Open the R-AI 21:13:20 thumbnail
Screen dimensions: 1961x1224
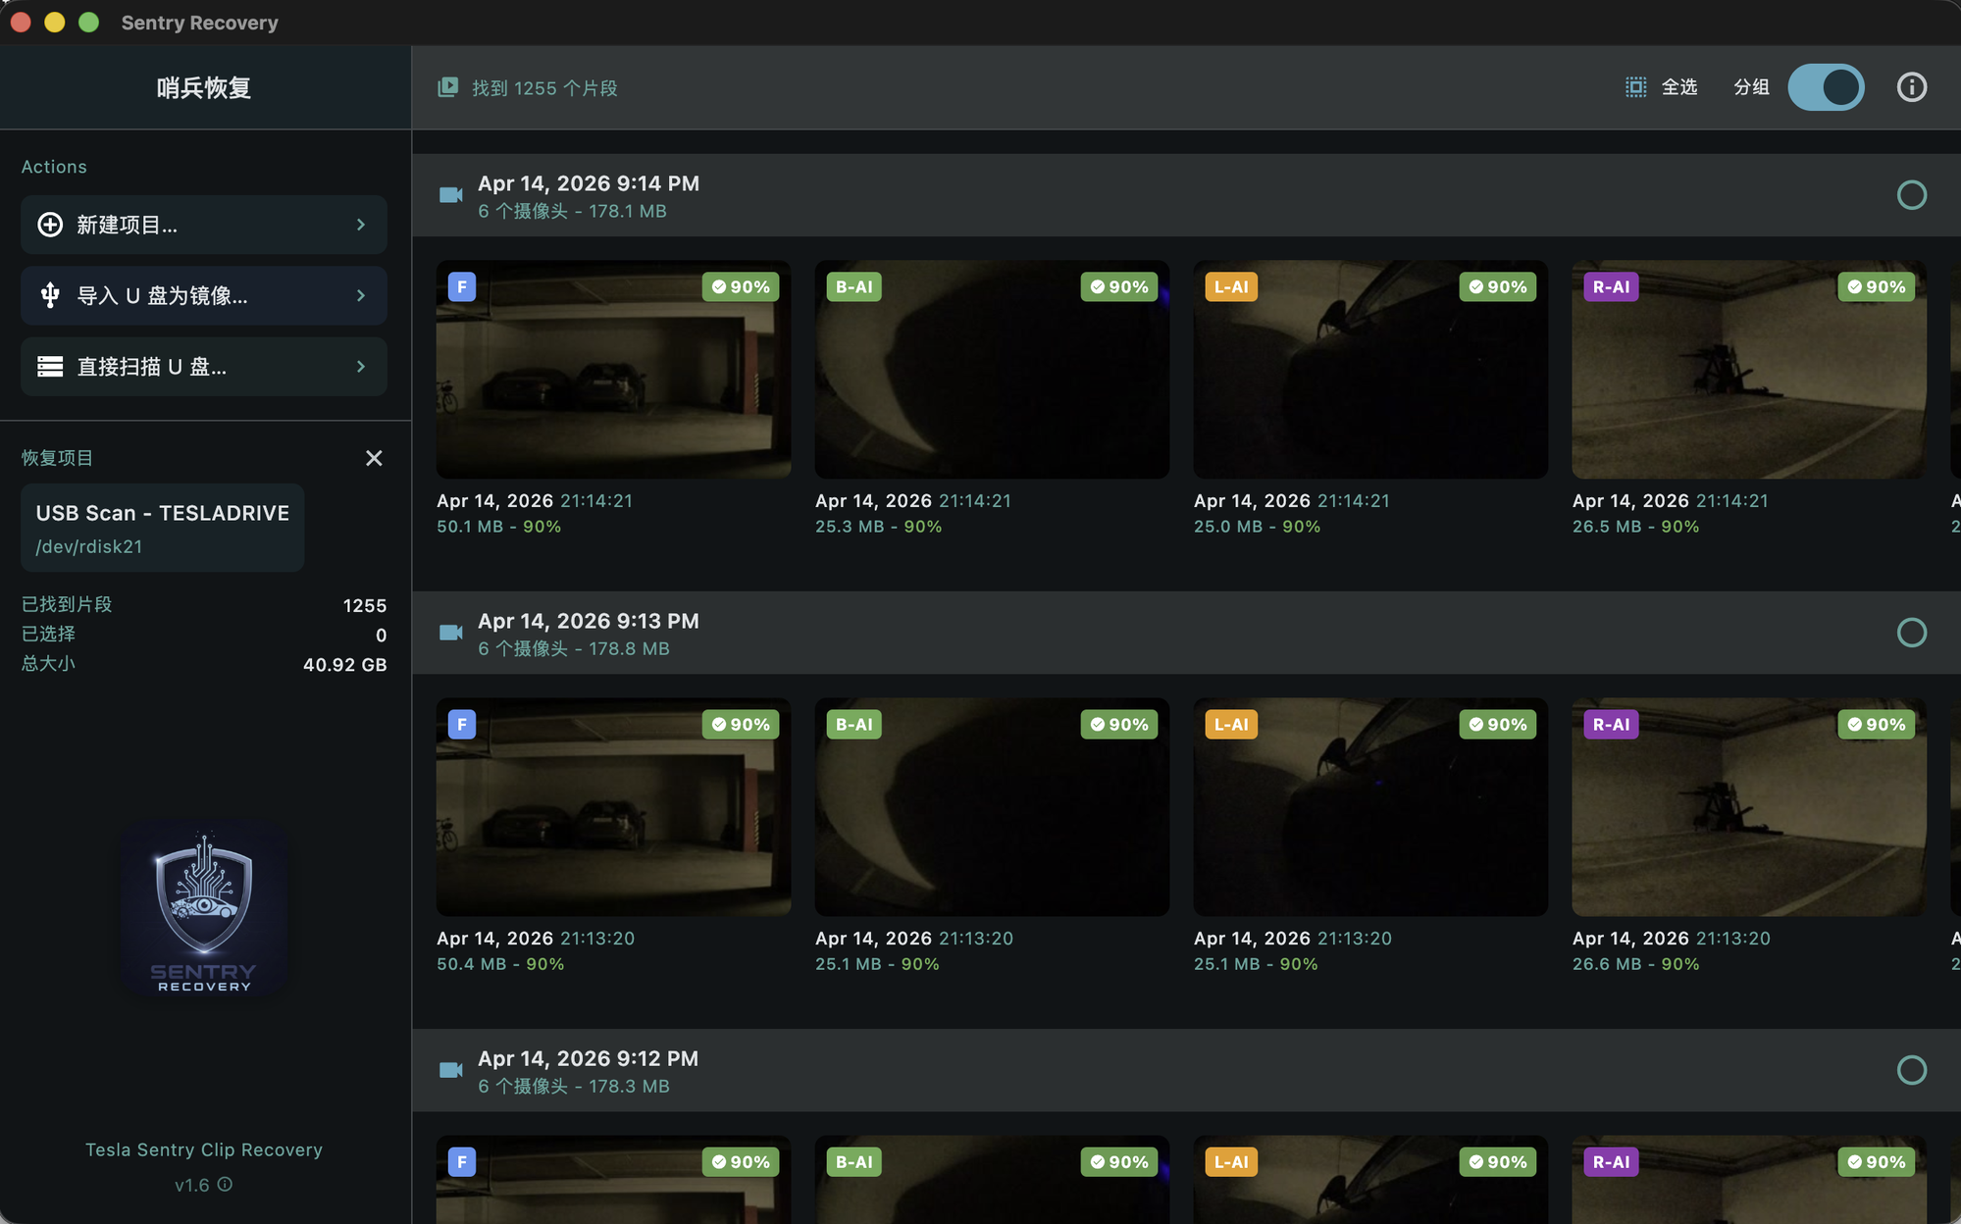click(x=1749, y=807)
